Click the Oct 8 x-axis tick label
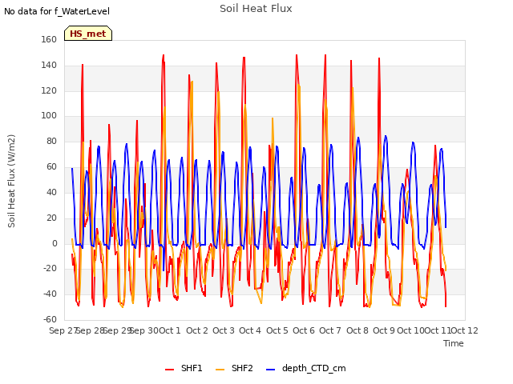The width and height of the screenshot is (513, 384). (x=357, y=330)
